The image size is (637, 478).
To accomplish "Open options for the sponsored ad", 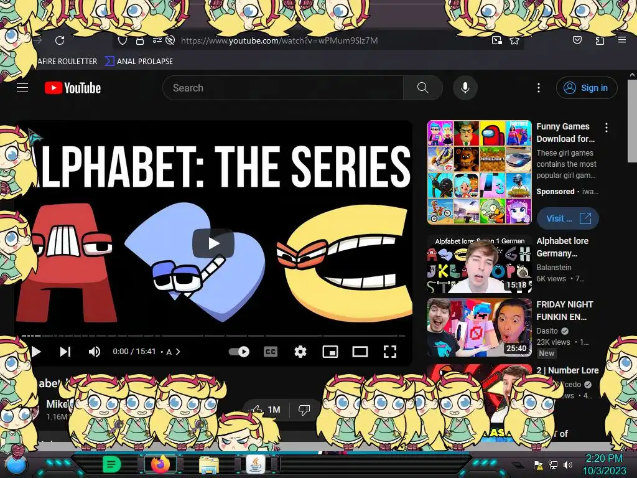I will tap(606, 128).
